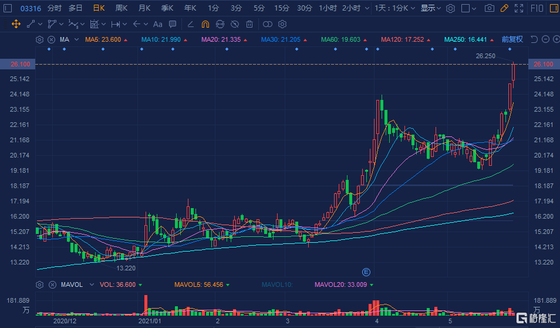Expand the 1天:1分K period dropdown
The width and height of the screenshot is (560, 328).
click(x=395, y=8)
